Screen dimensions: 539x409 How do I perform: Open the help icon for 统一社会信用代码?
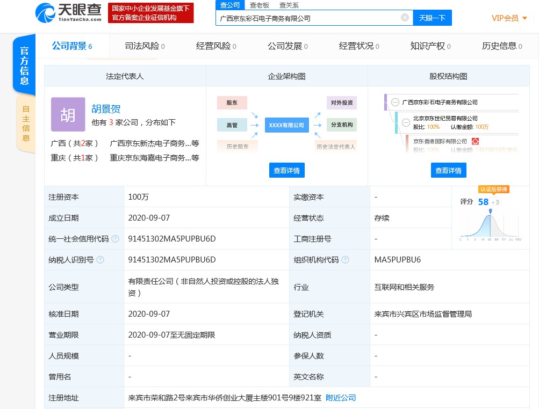pos(116,239)
